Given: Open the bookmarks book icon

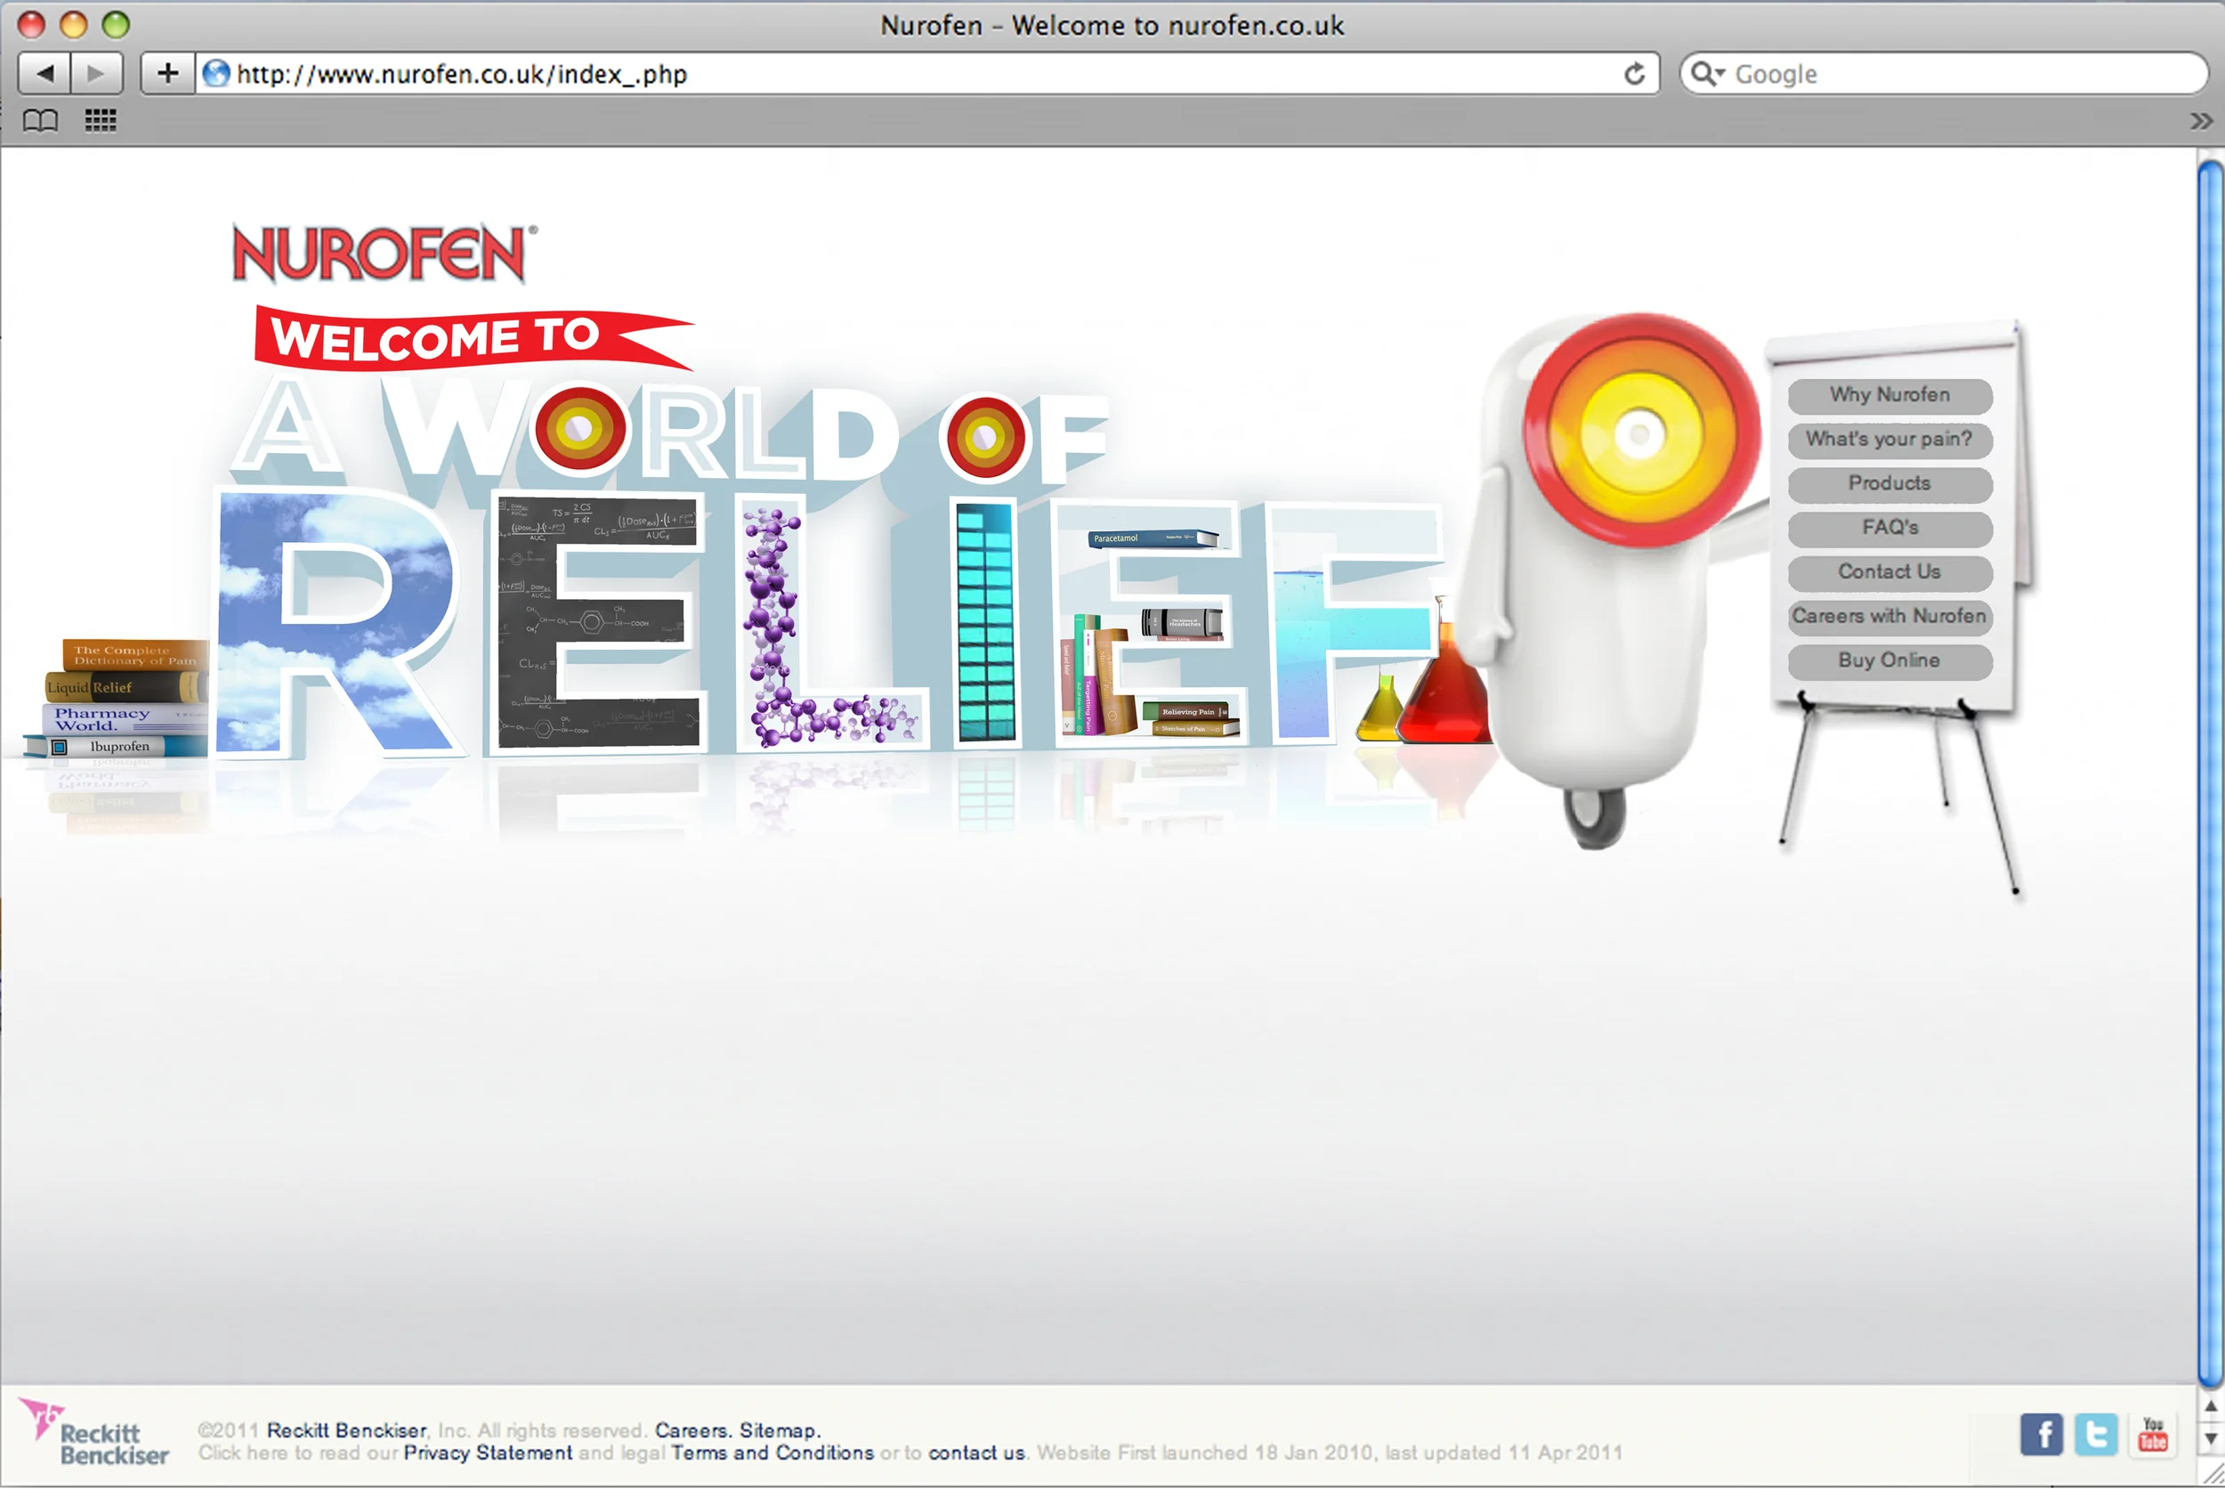Looking at the screenshot, I should click(x=40, y=121).
